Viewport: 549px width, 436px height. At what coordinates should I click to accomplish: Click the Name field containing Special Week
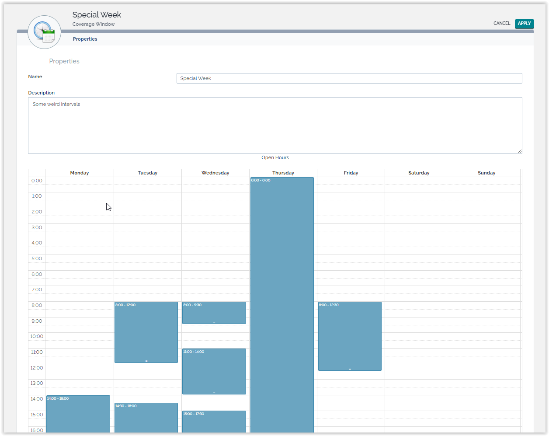coord(349,78)
